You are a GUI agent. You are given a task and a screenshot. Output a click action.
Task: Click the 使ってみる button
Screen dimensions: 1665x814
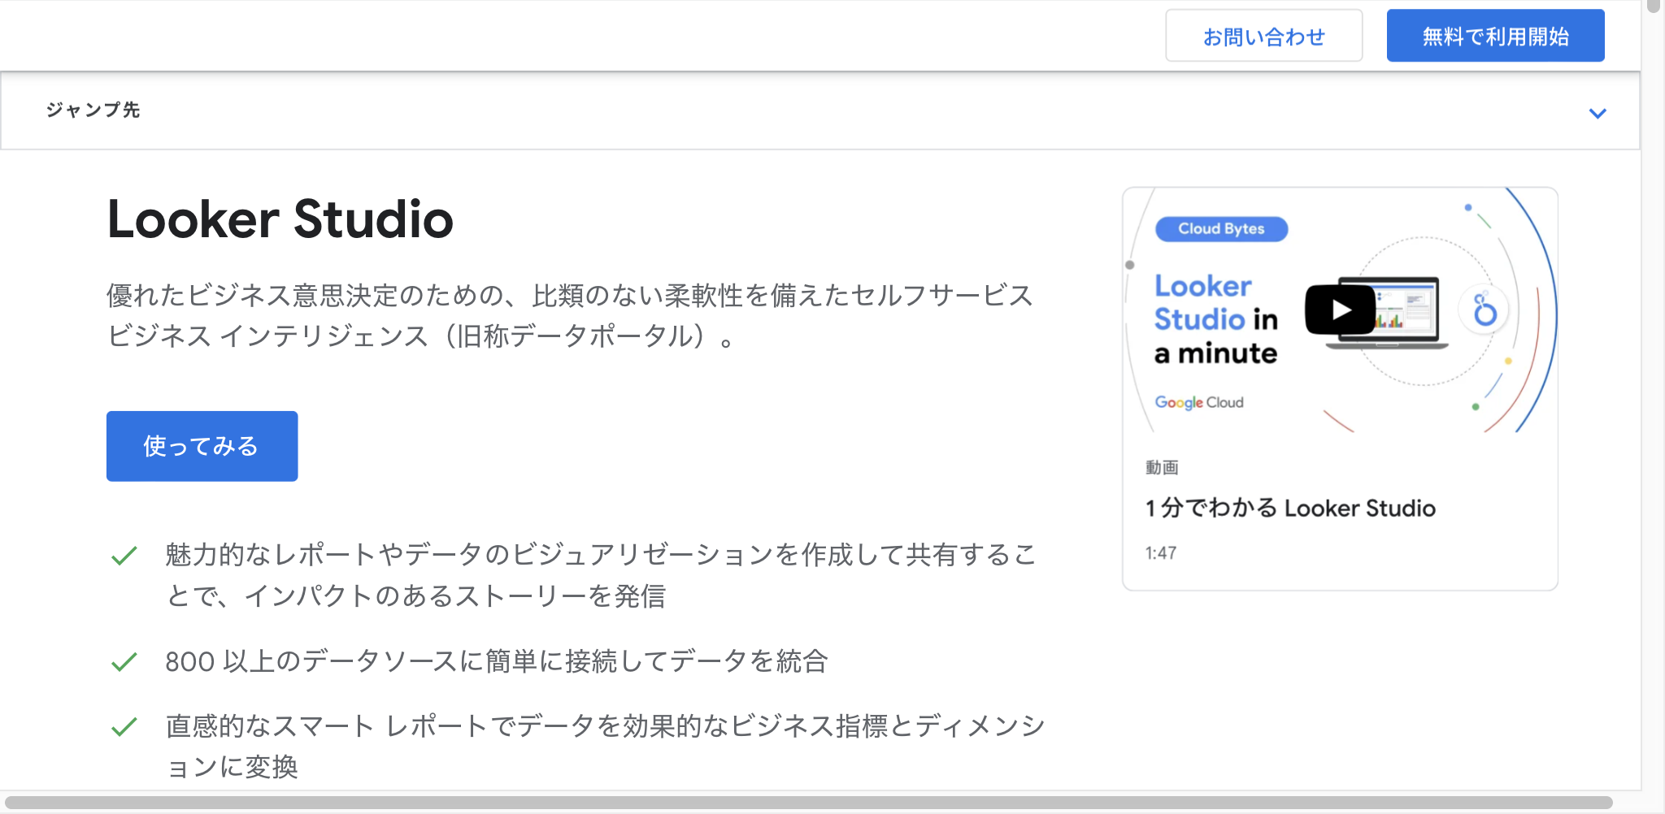click(202, 446)
